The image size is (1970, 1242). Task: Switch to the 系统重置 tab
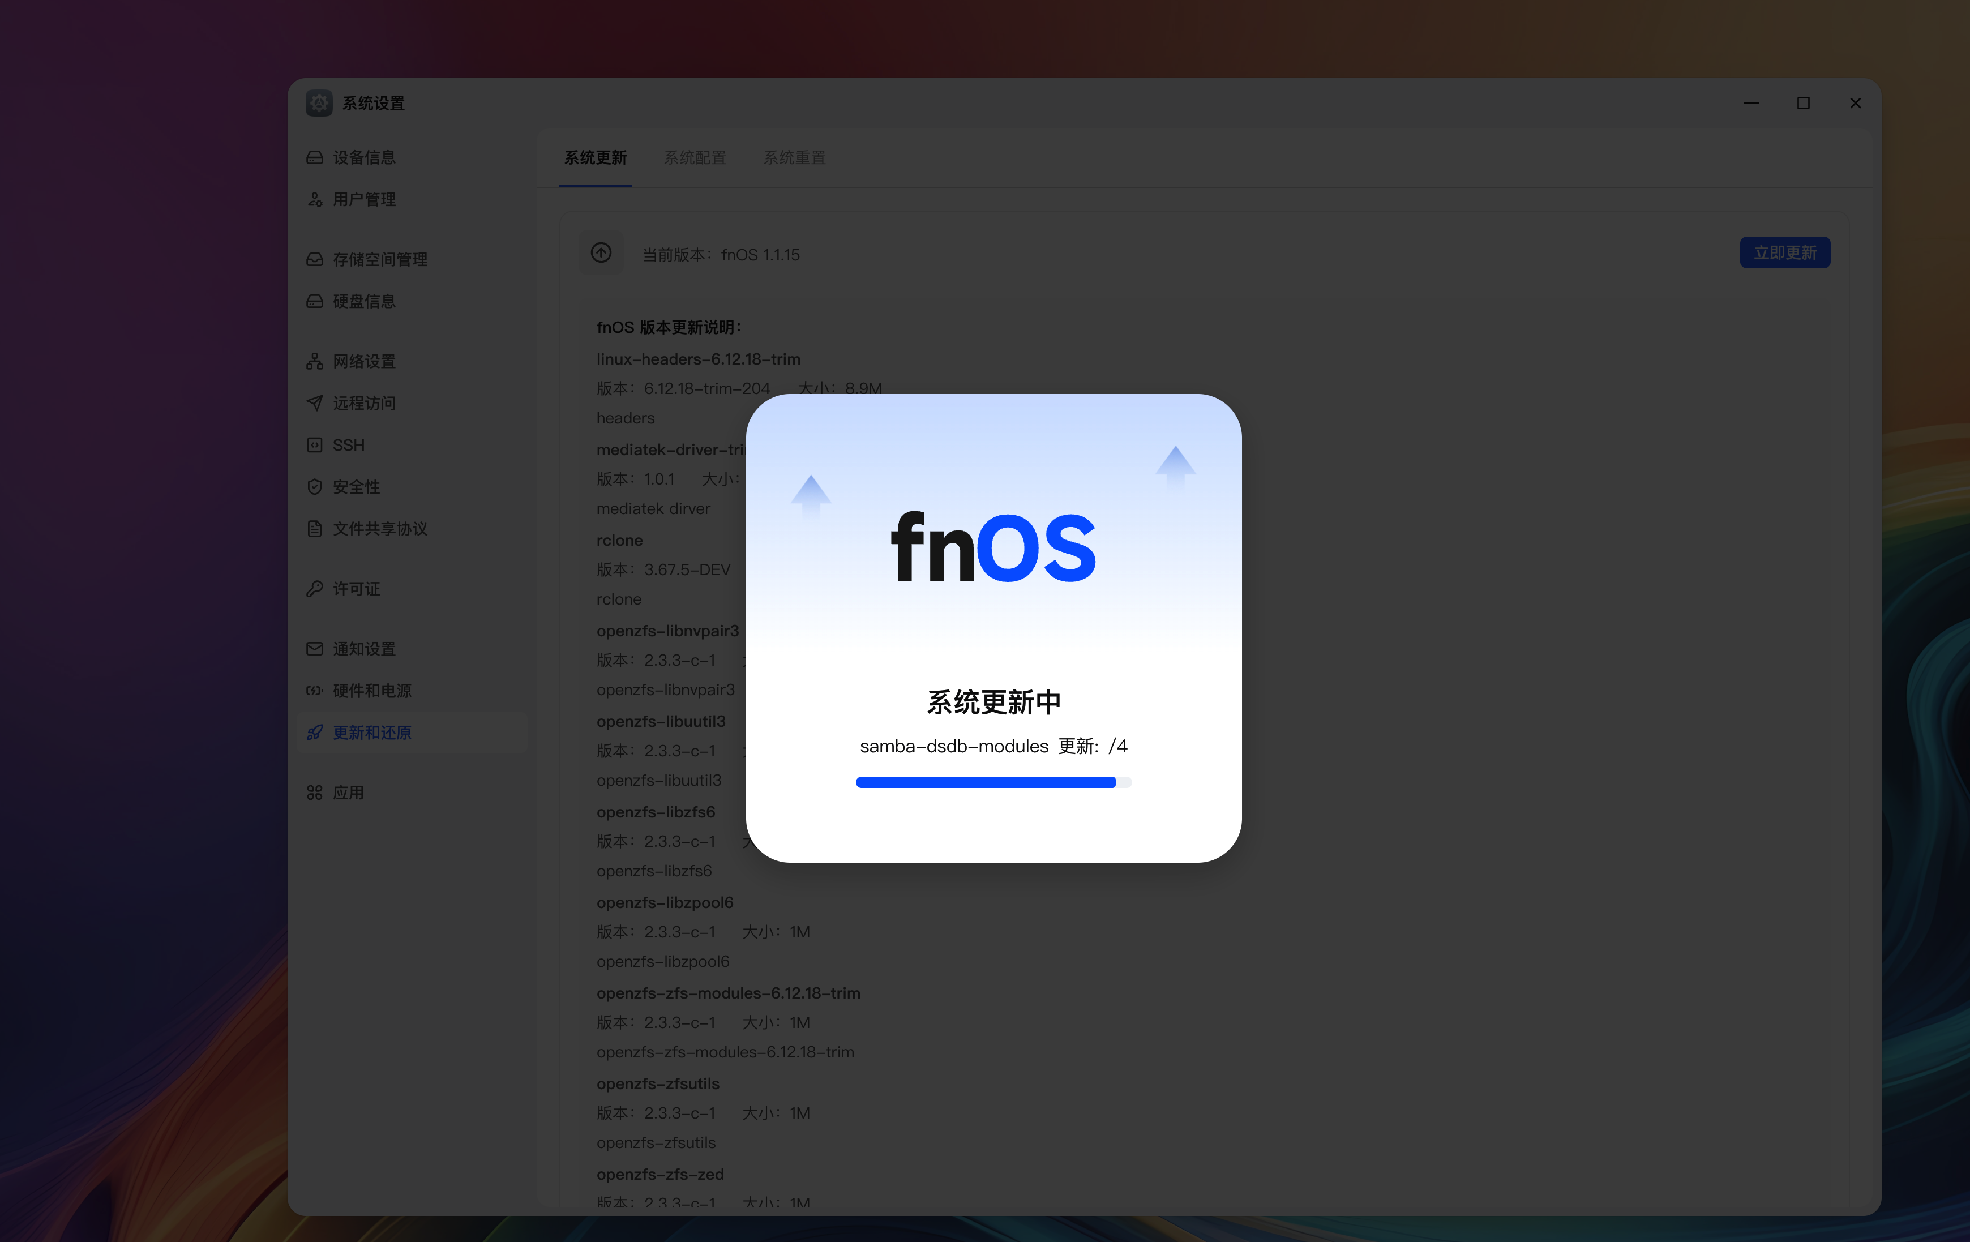coord(794,157)
